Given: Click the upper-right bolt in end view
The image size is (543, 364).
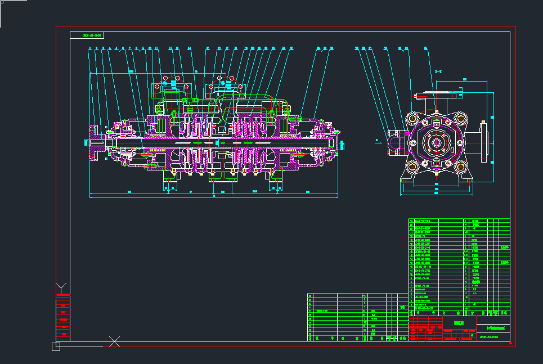Looking at the screenshot, I should point(461,119).
